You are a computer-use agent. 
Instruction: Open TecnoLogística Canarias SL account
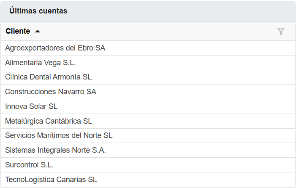[51, 180]
